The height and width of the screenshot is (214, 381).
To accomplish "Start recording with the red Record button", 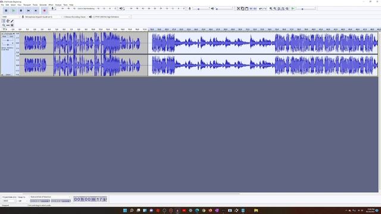I will (44, 11).
